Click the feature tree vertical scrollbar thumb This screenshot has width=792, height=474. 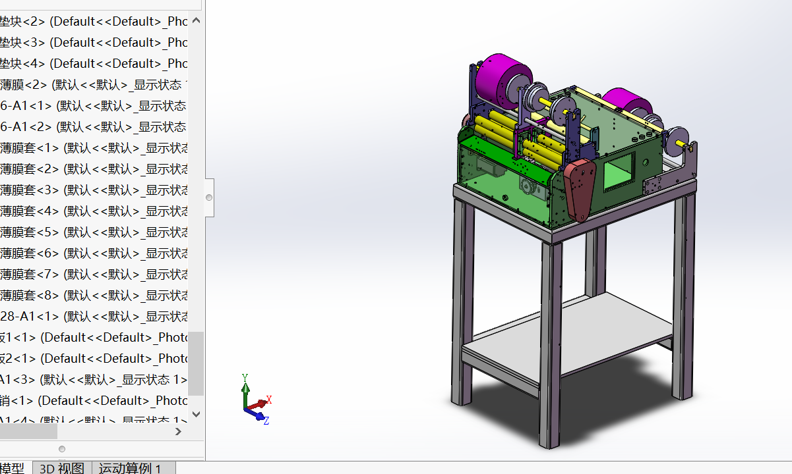point(196,363)
